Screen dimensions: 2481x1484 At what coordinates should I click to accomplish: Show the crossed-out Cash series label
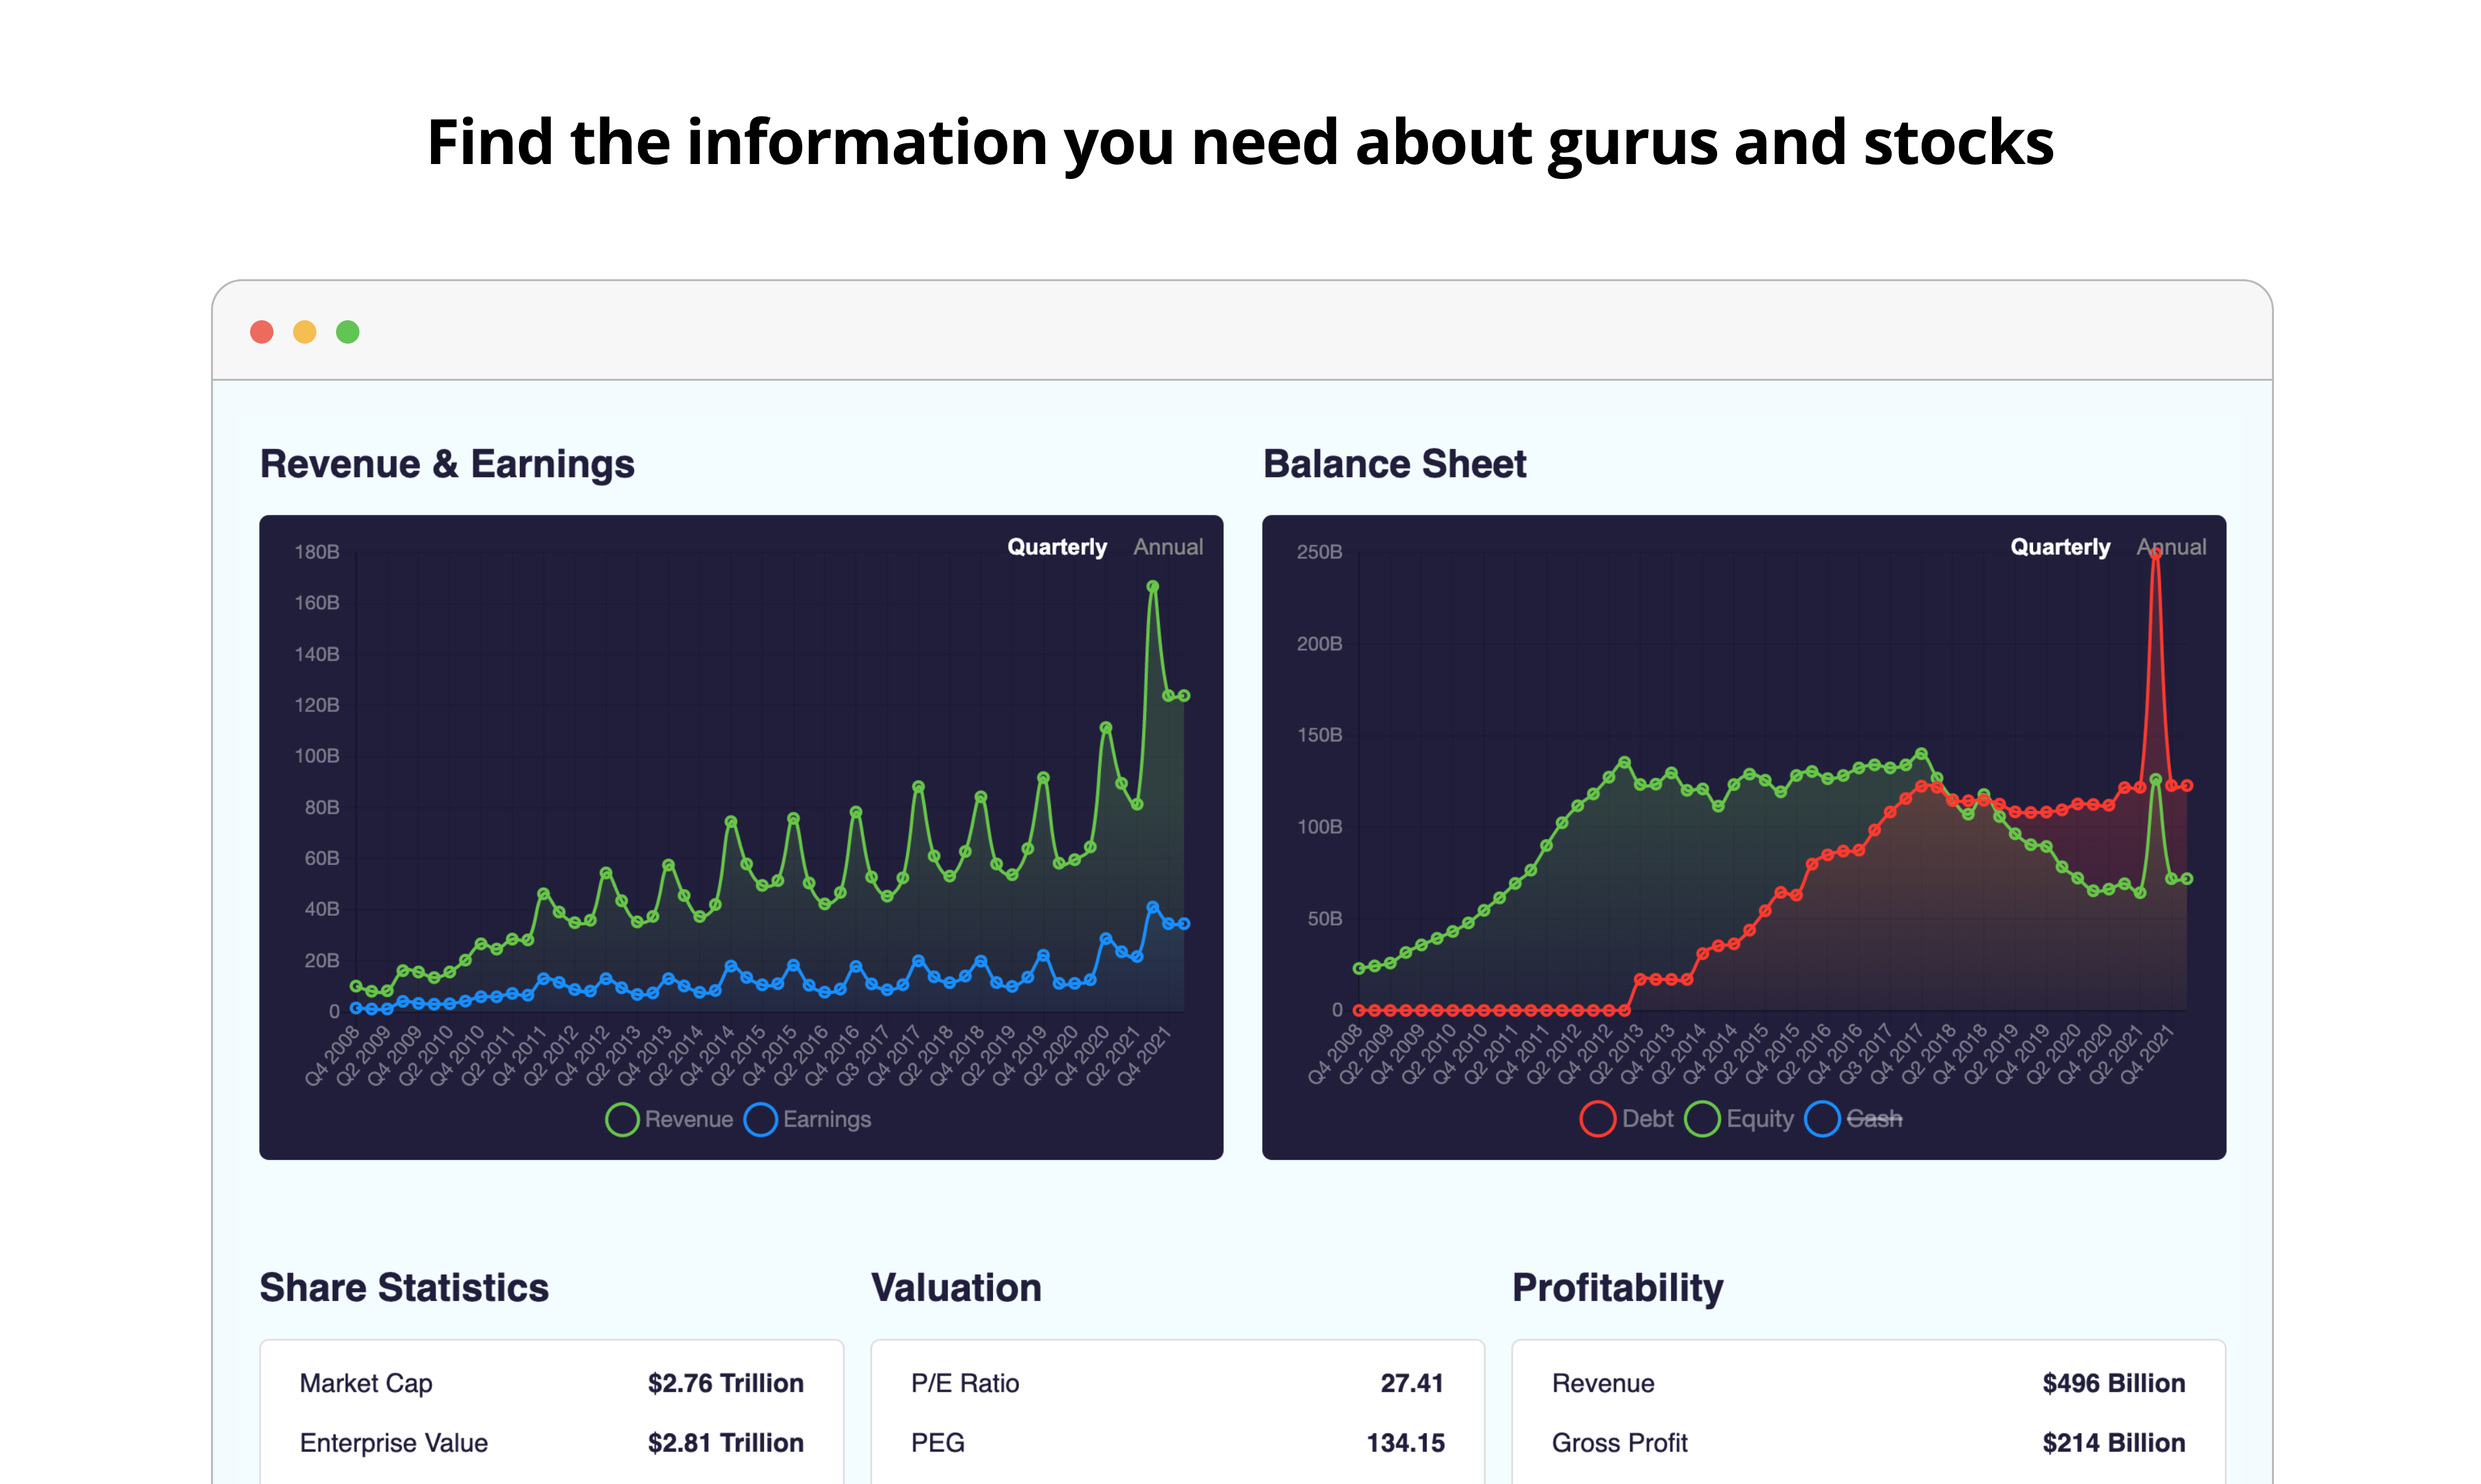[x=1873, y=1118]
